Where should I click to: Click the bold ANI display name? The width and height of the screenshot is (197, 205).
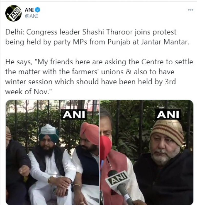tap(29, 10)
